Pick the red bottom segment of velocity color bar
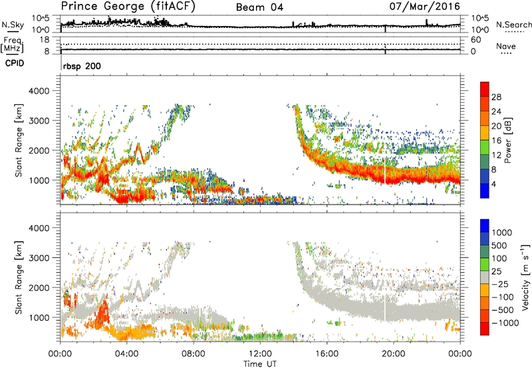Screen dimensions: 532x368 (485, 329)
